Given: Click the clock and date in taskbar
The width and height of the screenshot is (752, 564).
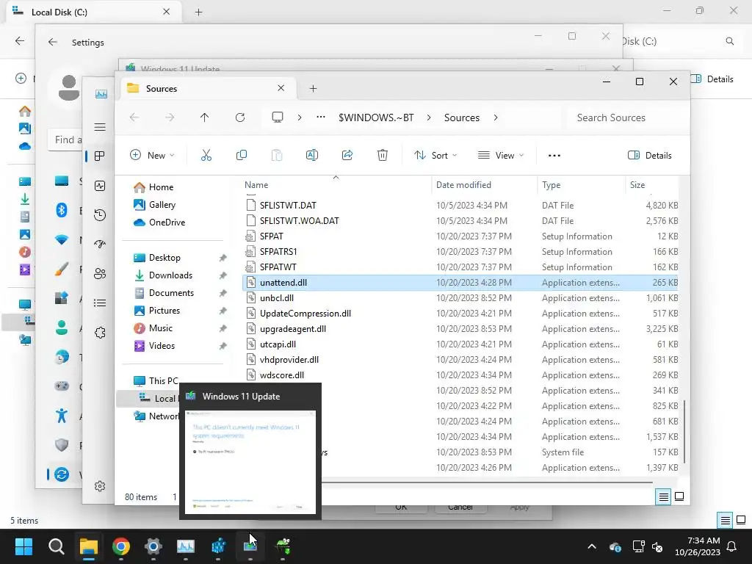Looking at the screenshot, I should [x=698, y=546].
